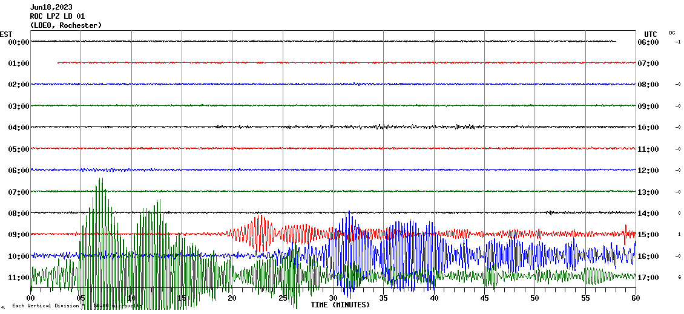Screen dimensions: 684x314
Task: Click the (LDEO, Rochester) source text
Action: 65,25
